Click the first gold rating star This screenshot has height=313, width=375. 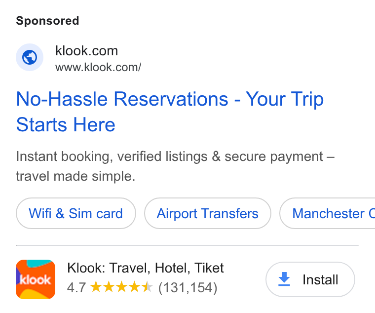coord(96,287)
